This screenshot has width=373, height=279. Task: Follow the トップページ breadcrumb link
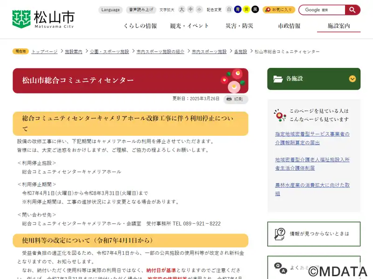44,52
